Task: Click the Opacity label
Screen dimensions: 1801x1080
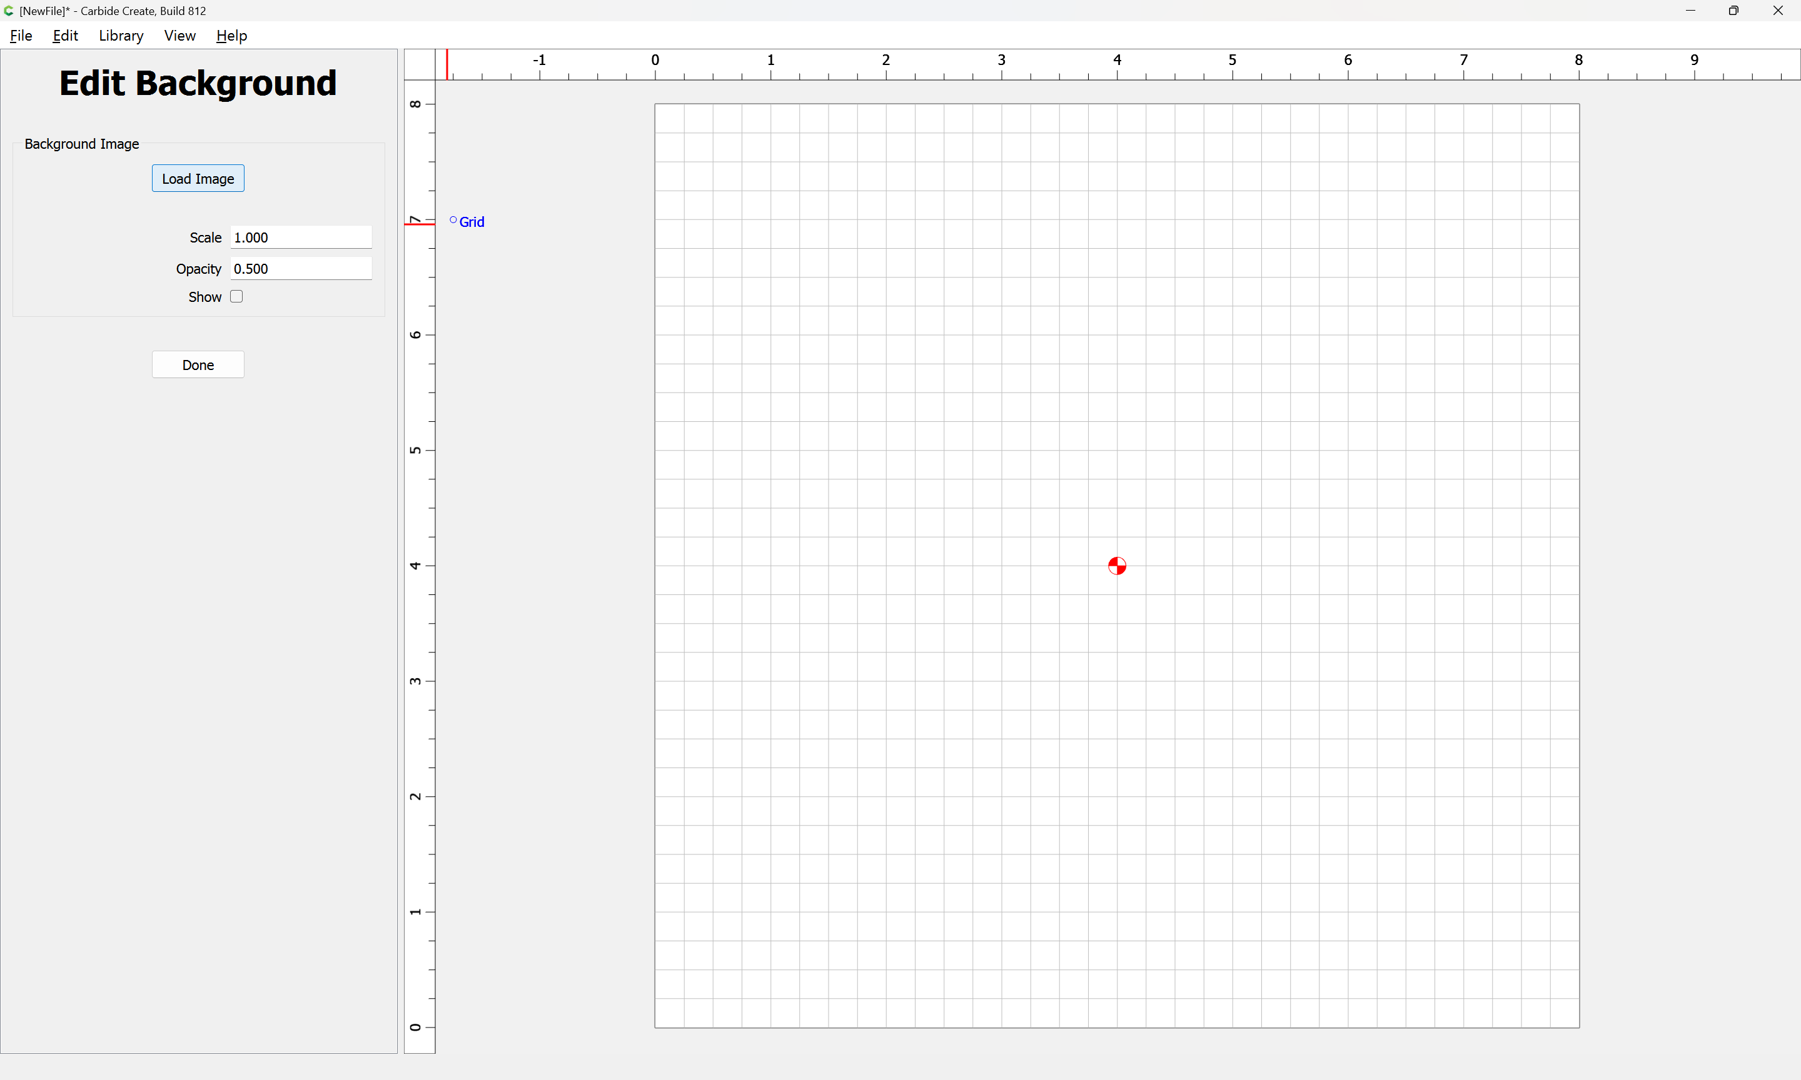Action: tap(198, 269)
